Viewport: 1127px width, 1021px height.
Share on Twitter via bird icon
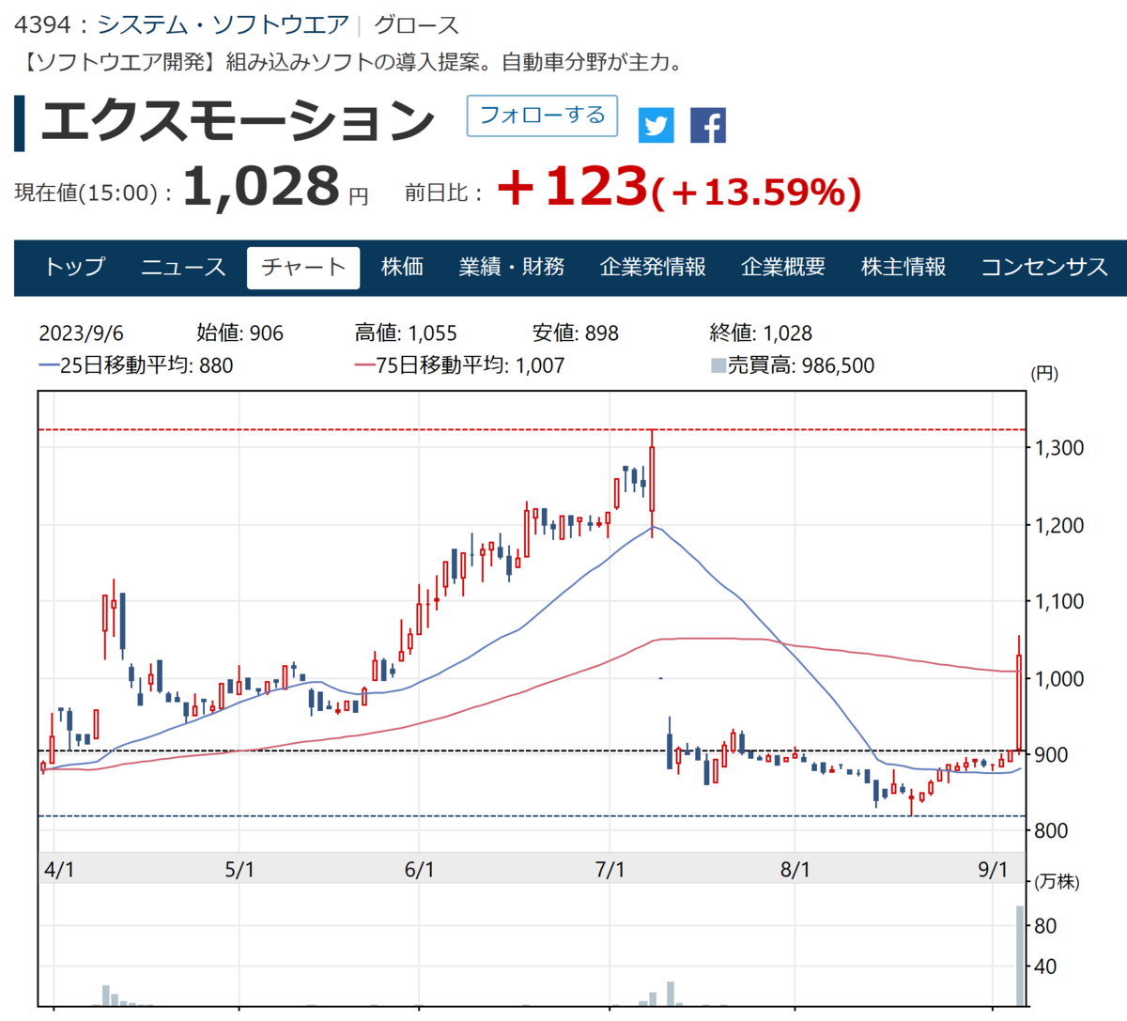coord(656,125)
